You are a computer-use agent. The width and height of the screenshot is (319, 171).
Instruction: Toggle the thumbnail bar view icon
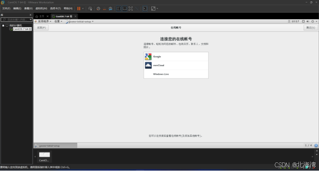[x=125, y=8]
